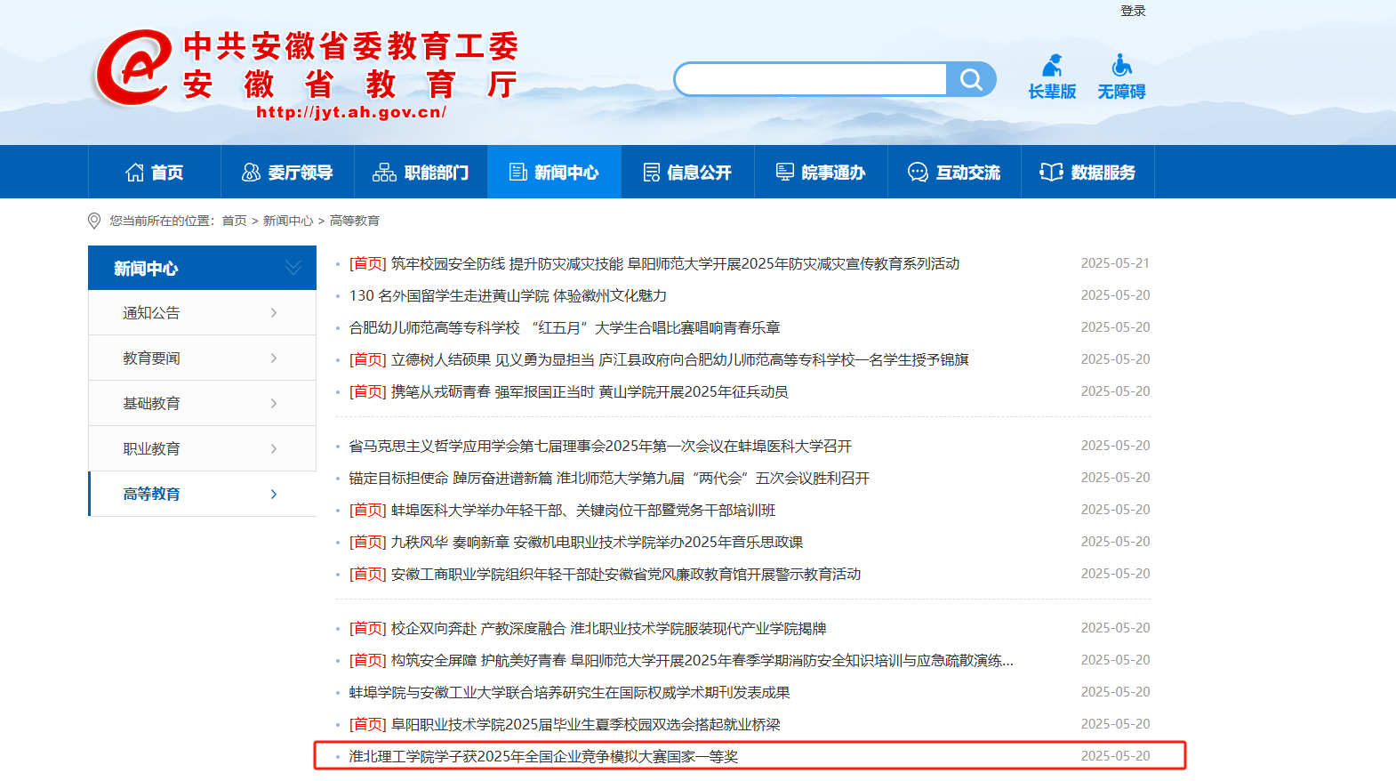This screenshot has height=781, width=1396.
Task: Select 职业教育 in the sidebar
Action: [x=152, y=449]
